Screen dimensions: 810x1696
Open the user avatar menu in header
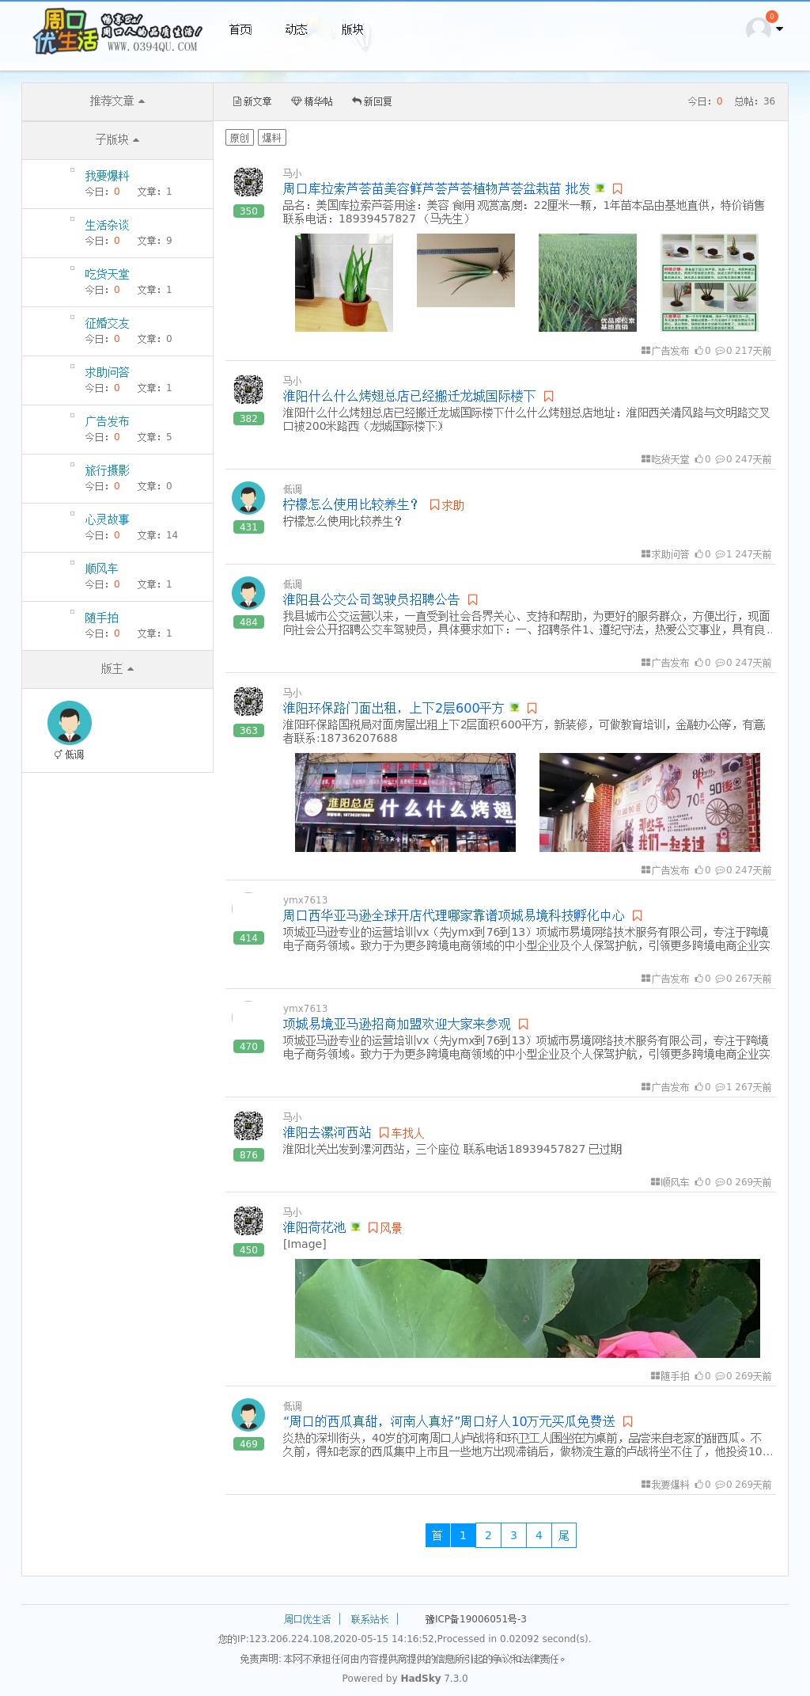[763, 29]
